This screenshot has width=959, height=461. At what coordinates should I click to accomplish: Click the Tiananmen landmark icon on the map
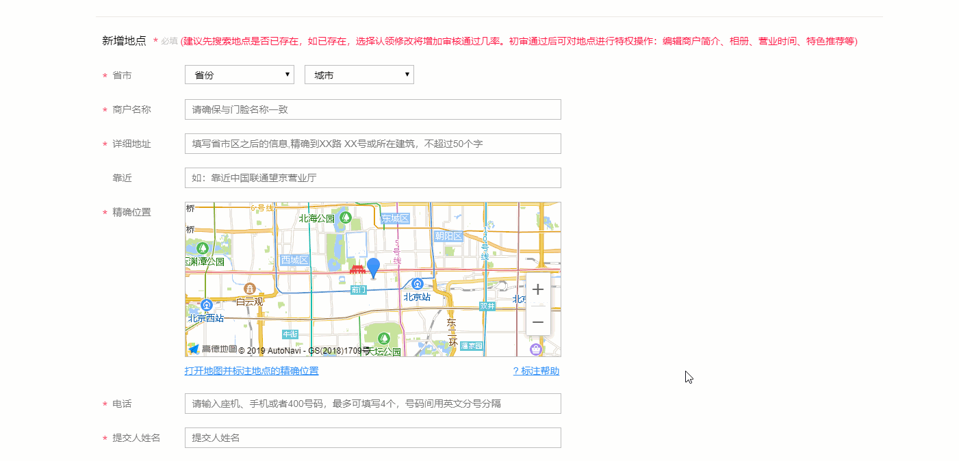click(x=358, y=269)
